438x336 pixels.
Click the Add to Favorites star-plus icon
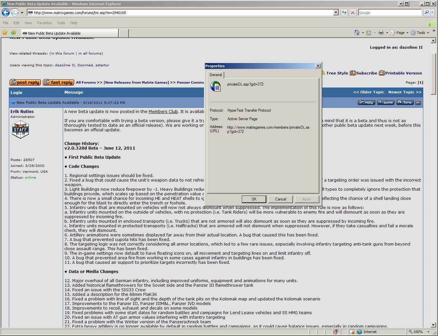click(13, 33)
